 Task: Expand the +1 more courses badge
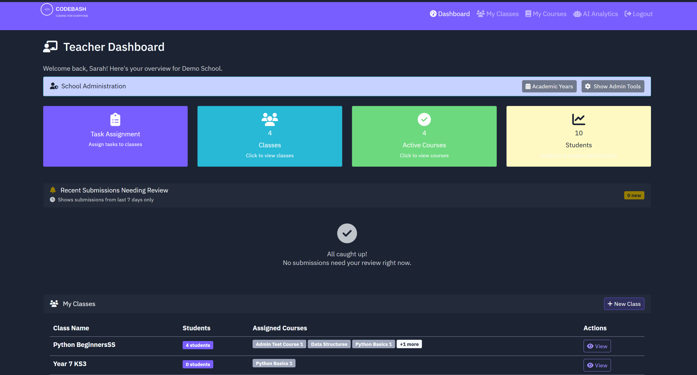click(x=409, y=344)
